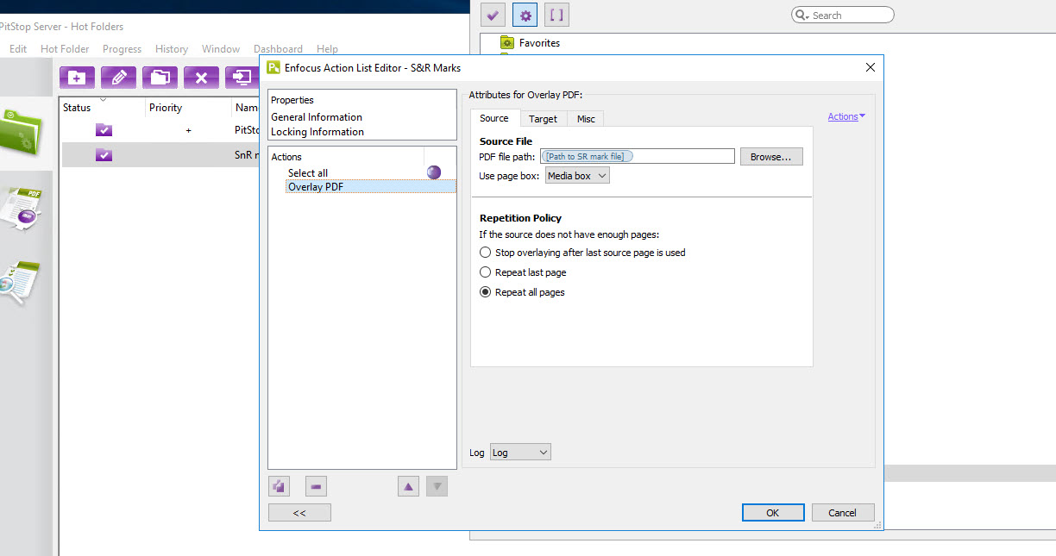Switch to the Source tab
The height and width of the screenshot is (556, 1056).
pos(494,119)
